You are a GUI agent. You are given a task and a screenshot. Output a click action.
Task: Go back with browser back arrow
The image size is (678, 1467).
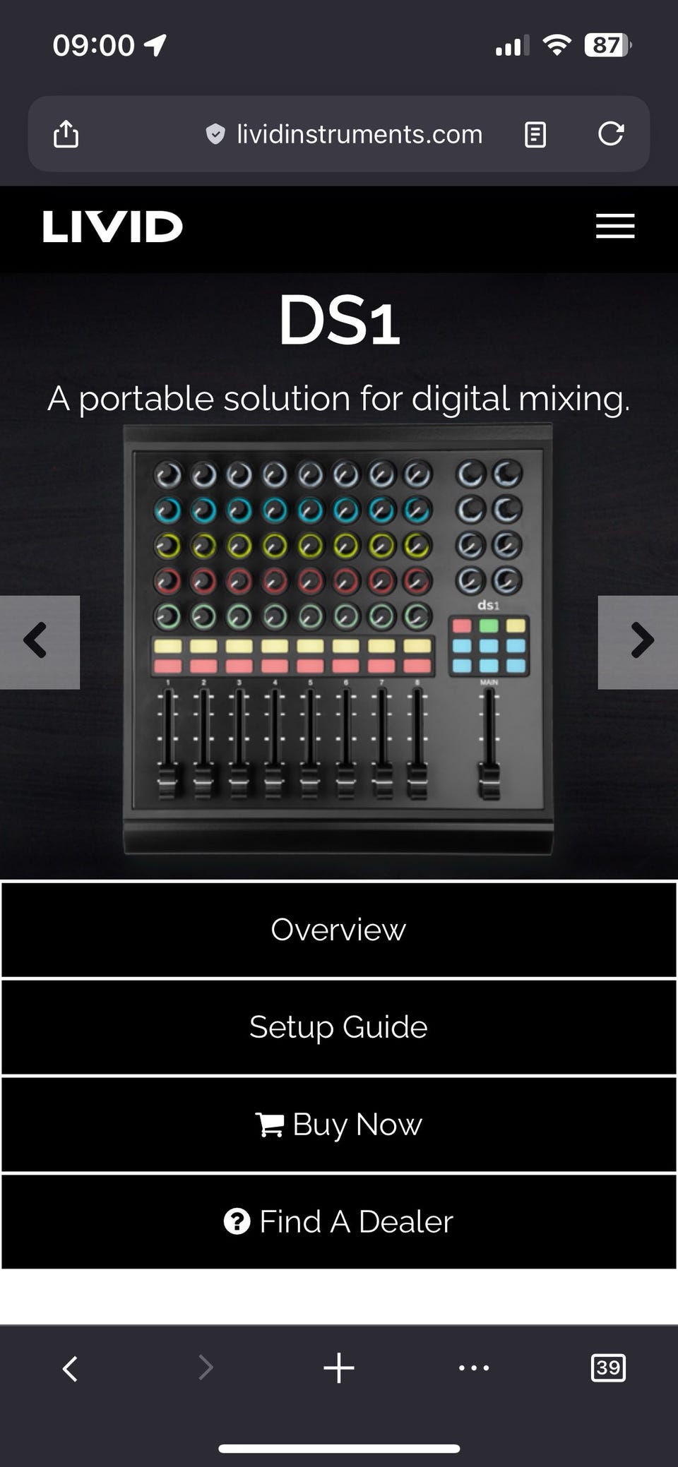[x=70, y=1368]
